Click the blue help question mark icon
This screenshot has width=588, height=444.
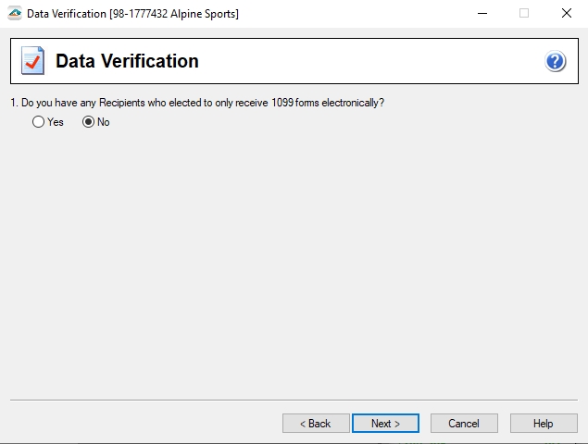pos(556,62)
